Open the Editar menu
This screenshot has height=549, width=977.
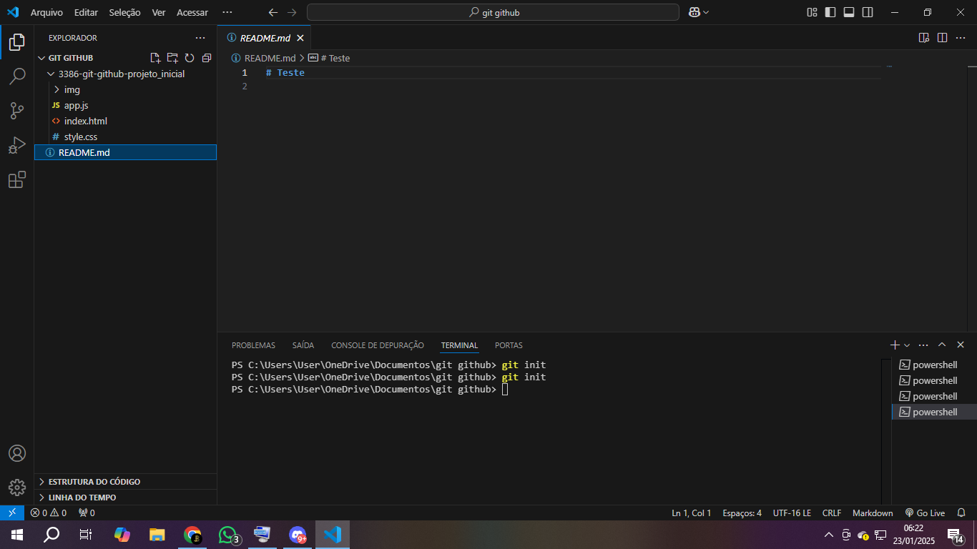pos(86,12)
